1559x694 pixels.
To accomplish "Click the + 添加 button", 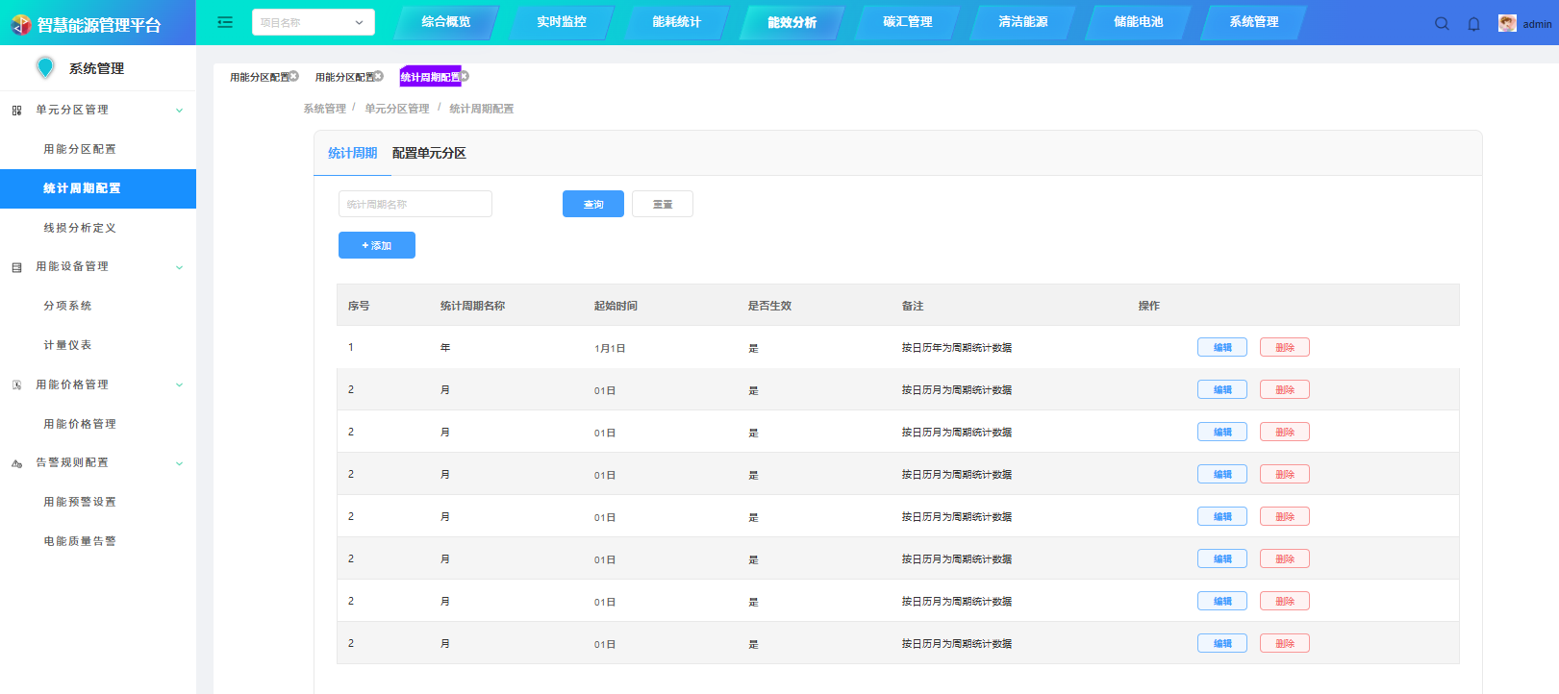I will pyautogui.click(x=377, y=245).
